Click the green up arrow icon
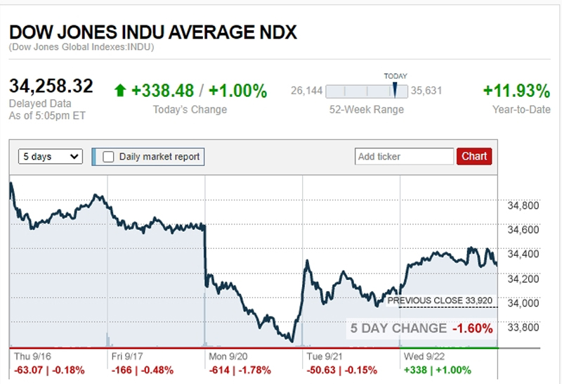Viewport: 562px width, 384px height. 120,91
